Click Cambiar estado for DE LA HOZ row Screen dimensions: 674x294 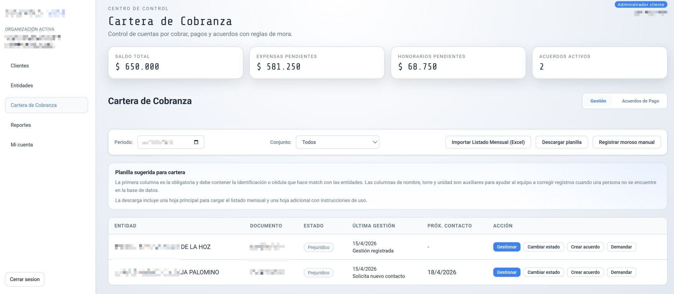click(x=543, y=247)
